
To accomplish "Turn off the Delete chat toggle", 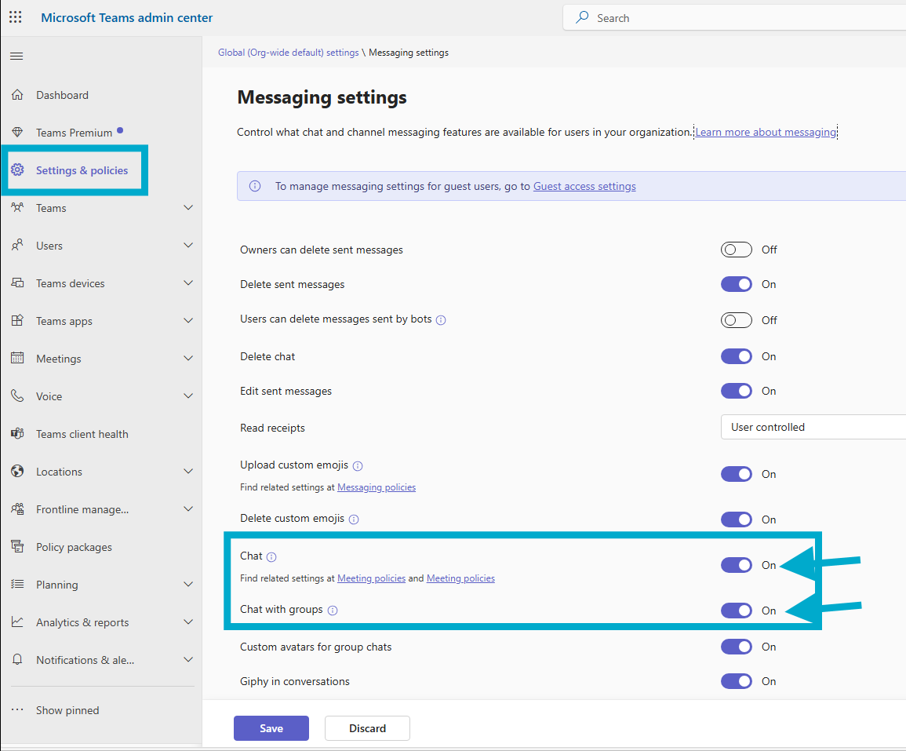I will [736, 357].
